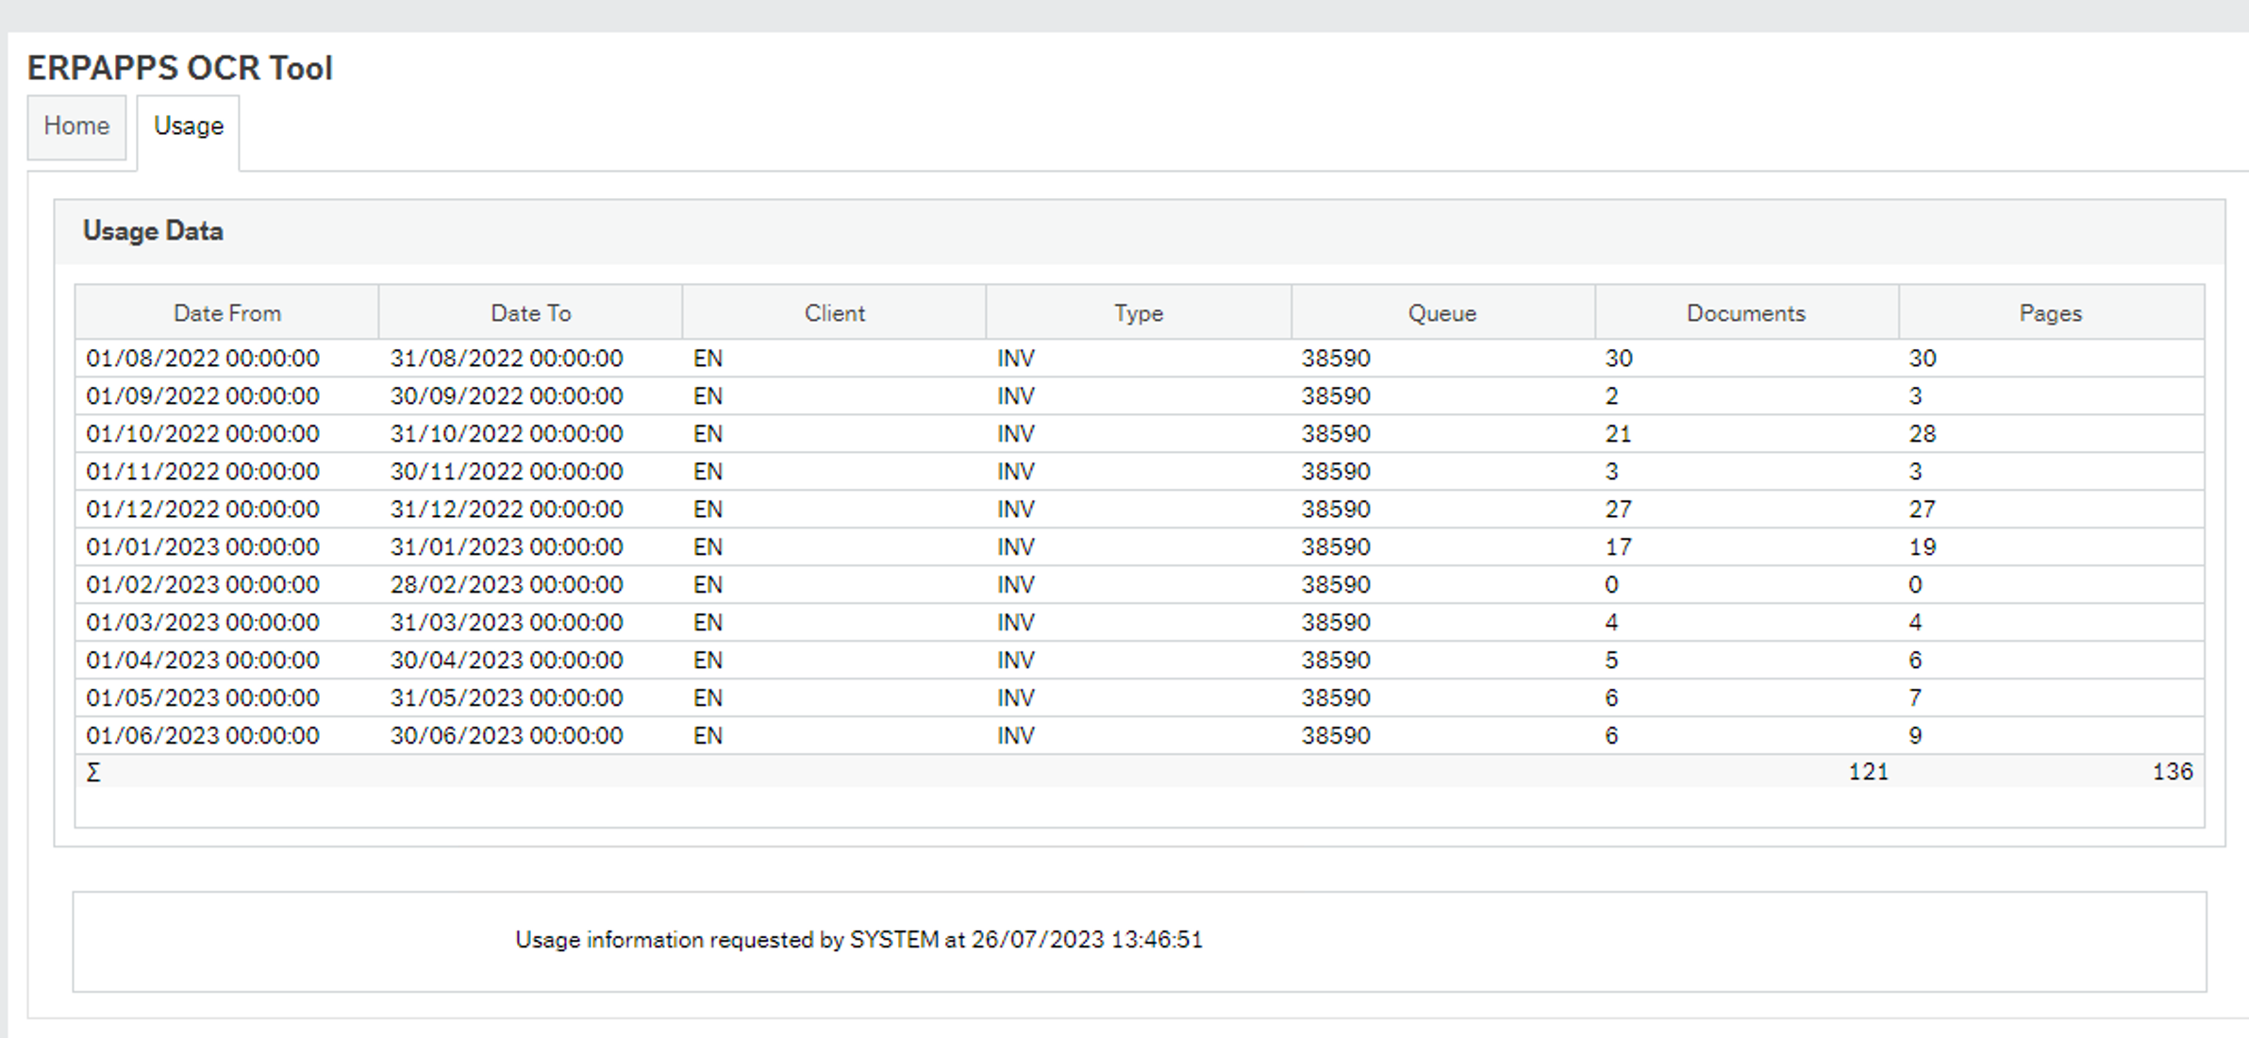Select the 01/08/2022 Date From cell
The image size is (2249, 1038).
(x=203, y=359)
